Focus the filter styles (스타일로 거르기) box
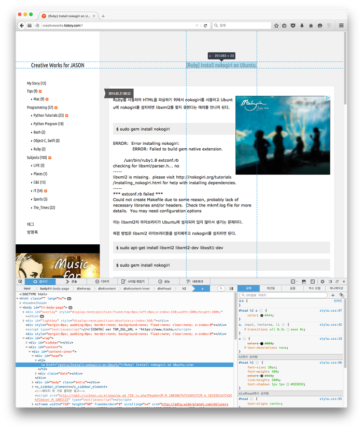This screenshot has width=363, height=430. pyautogui.click(x=284, y=295)
